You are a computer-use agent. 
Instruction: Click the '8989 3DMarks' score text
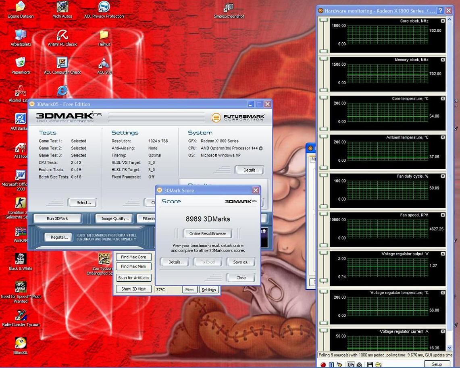[208, 219]
